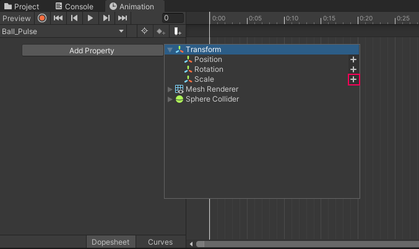This screenshot has width=419, height=249.
Task: Click the filter by selection icon
Action: (x=145, y=31)
